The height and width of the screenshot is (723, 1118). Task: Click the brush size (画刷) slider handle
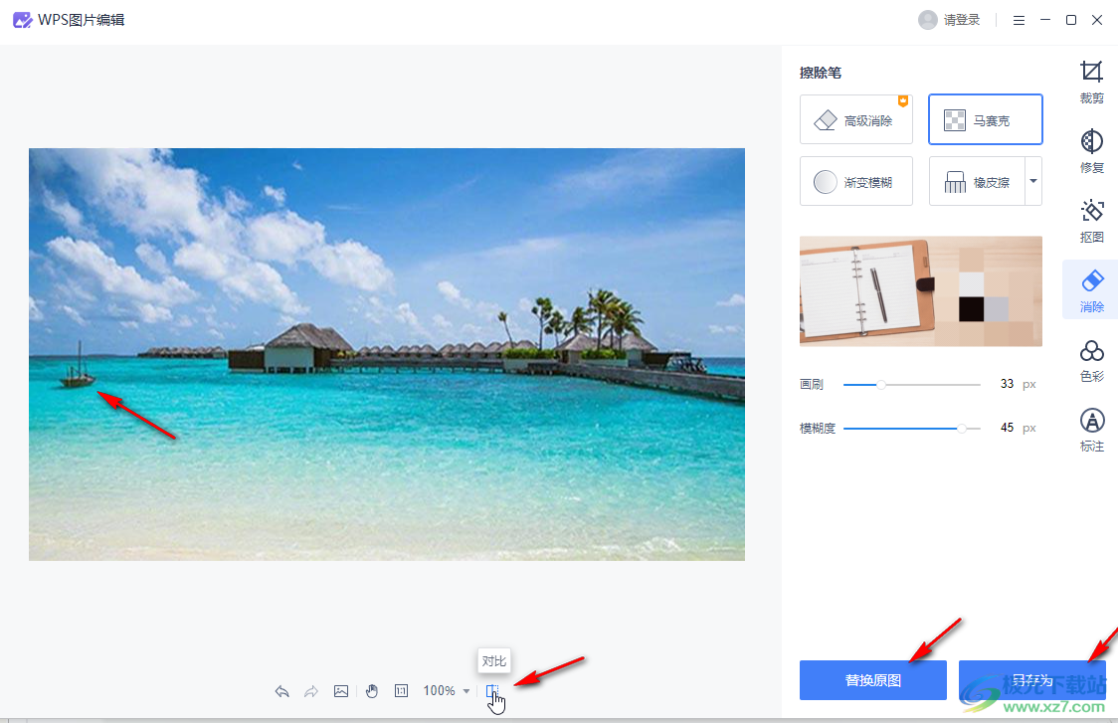pos(881,384)
